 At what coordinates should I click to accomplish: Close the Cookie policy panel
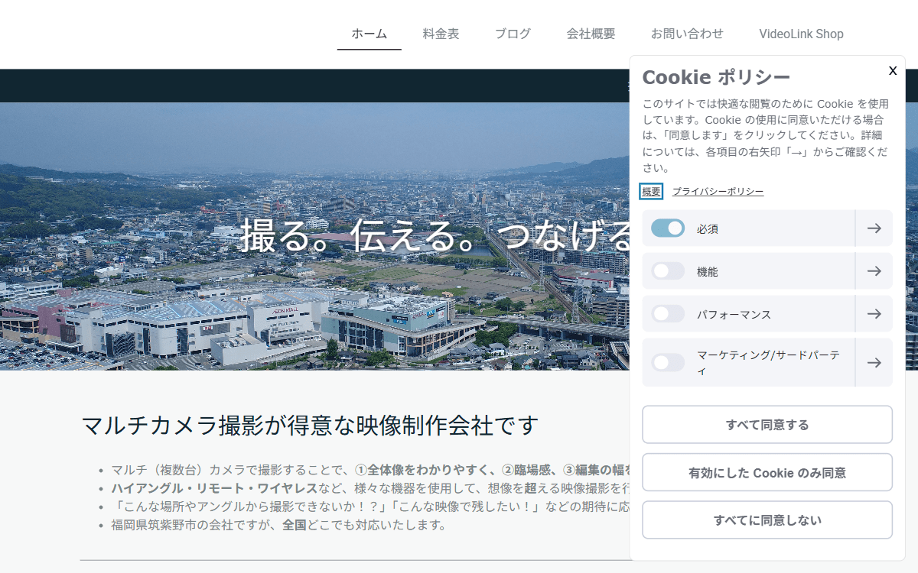(893, 70)
